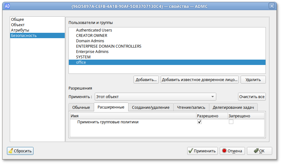Screen dimensions: 281x164
Task: Select the Безопасность section
Action: coord(37,35)
